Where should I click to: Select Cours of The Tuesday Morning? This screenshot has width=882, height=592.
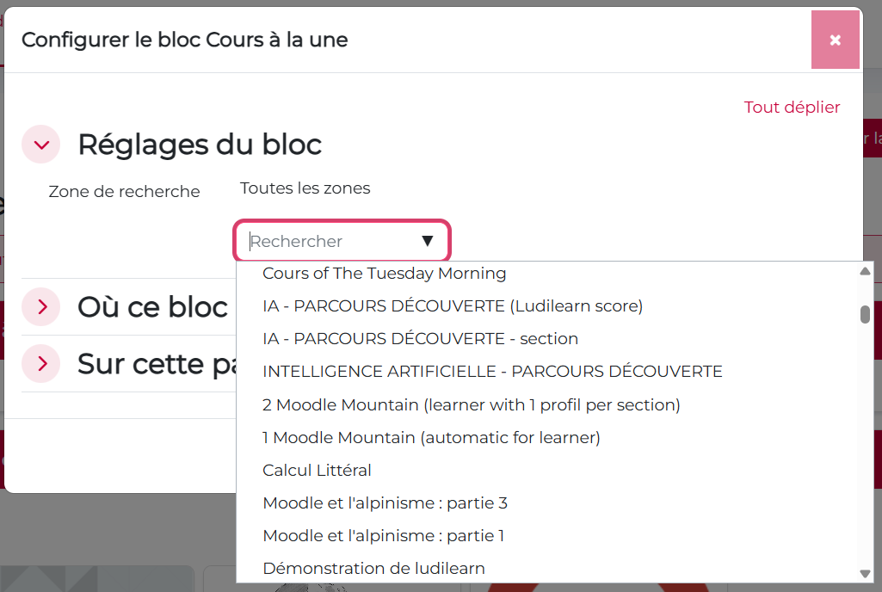point(384,274)
